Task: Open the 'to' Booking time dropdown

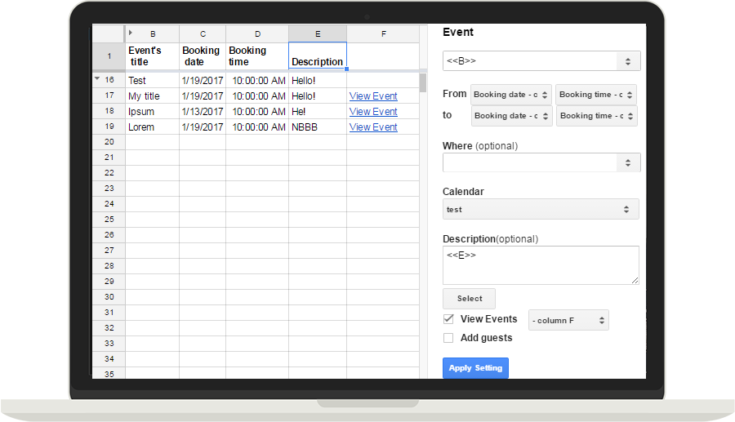Action: [x=596, y=116]
